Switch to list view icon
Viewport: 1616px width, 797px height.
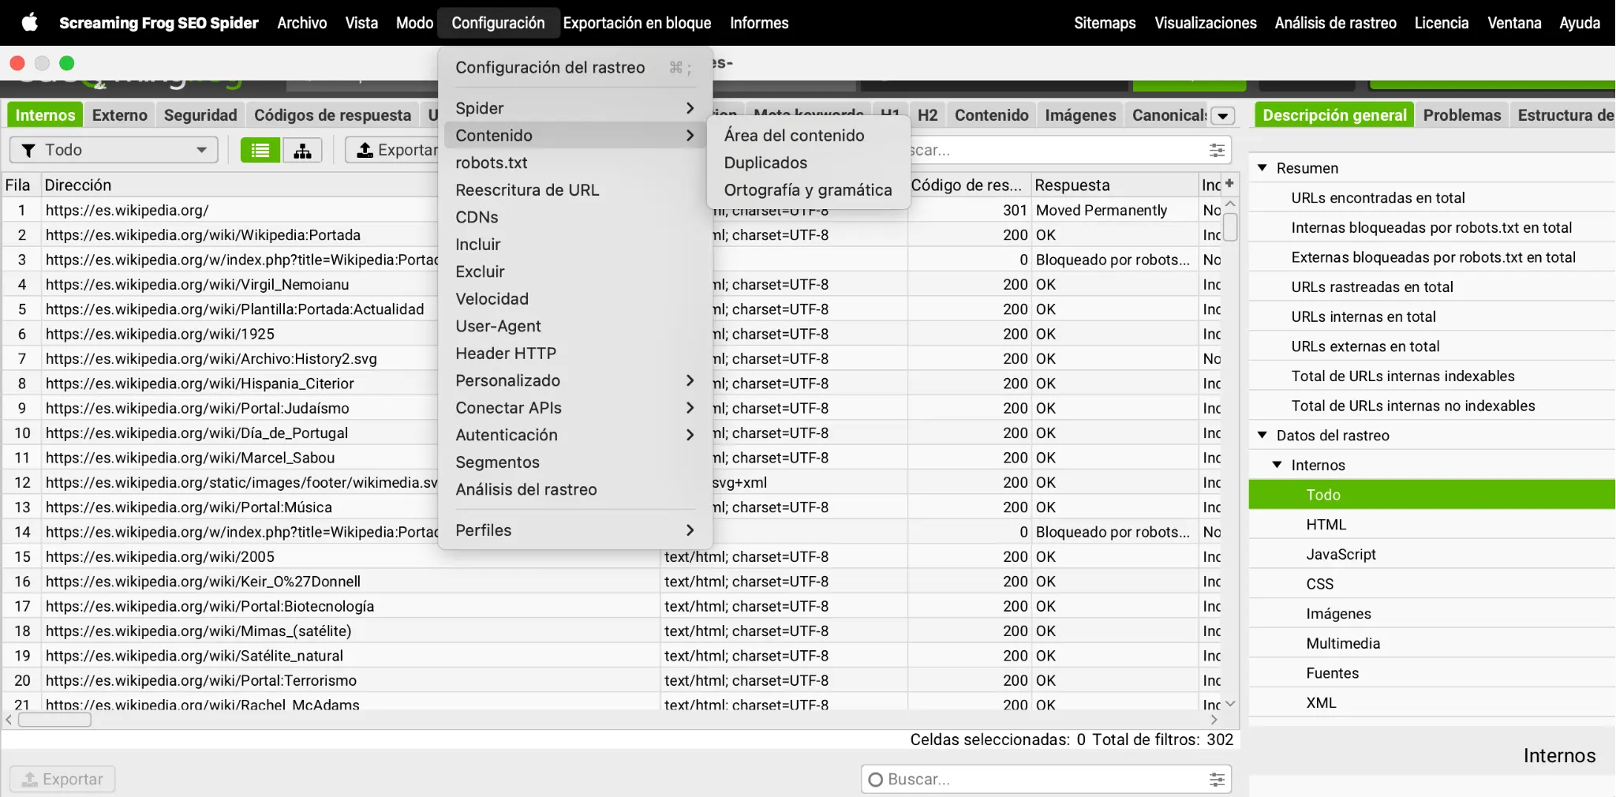[260, 150]
